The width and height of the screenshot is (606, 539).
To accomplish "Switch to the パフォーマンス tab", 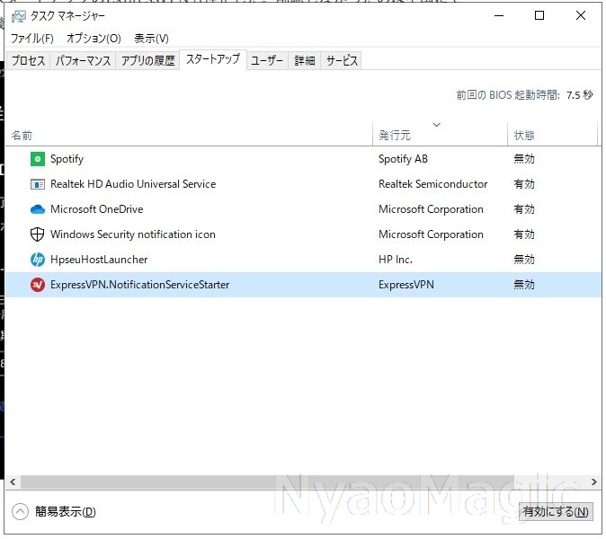I will pos(83,60).
